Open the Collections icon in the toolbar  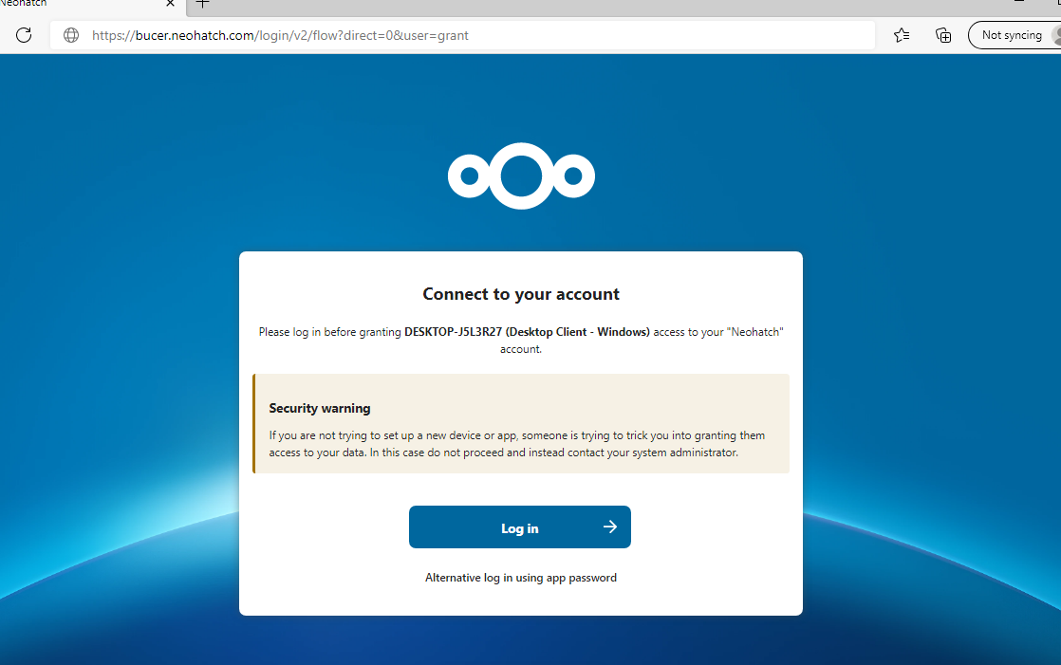click(943, 35)
